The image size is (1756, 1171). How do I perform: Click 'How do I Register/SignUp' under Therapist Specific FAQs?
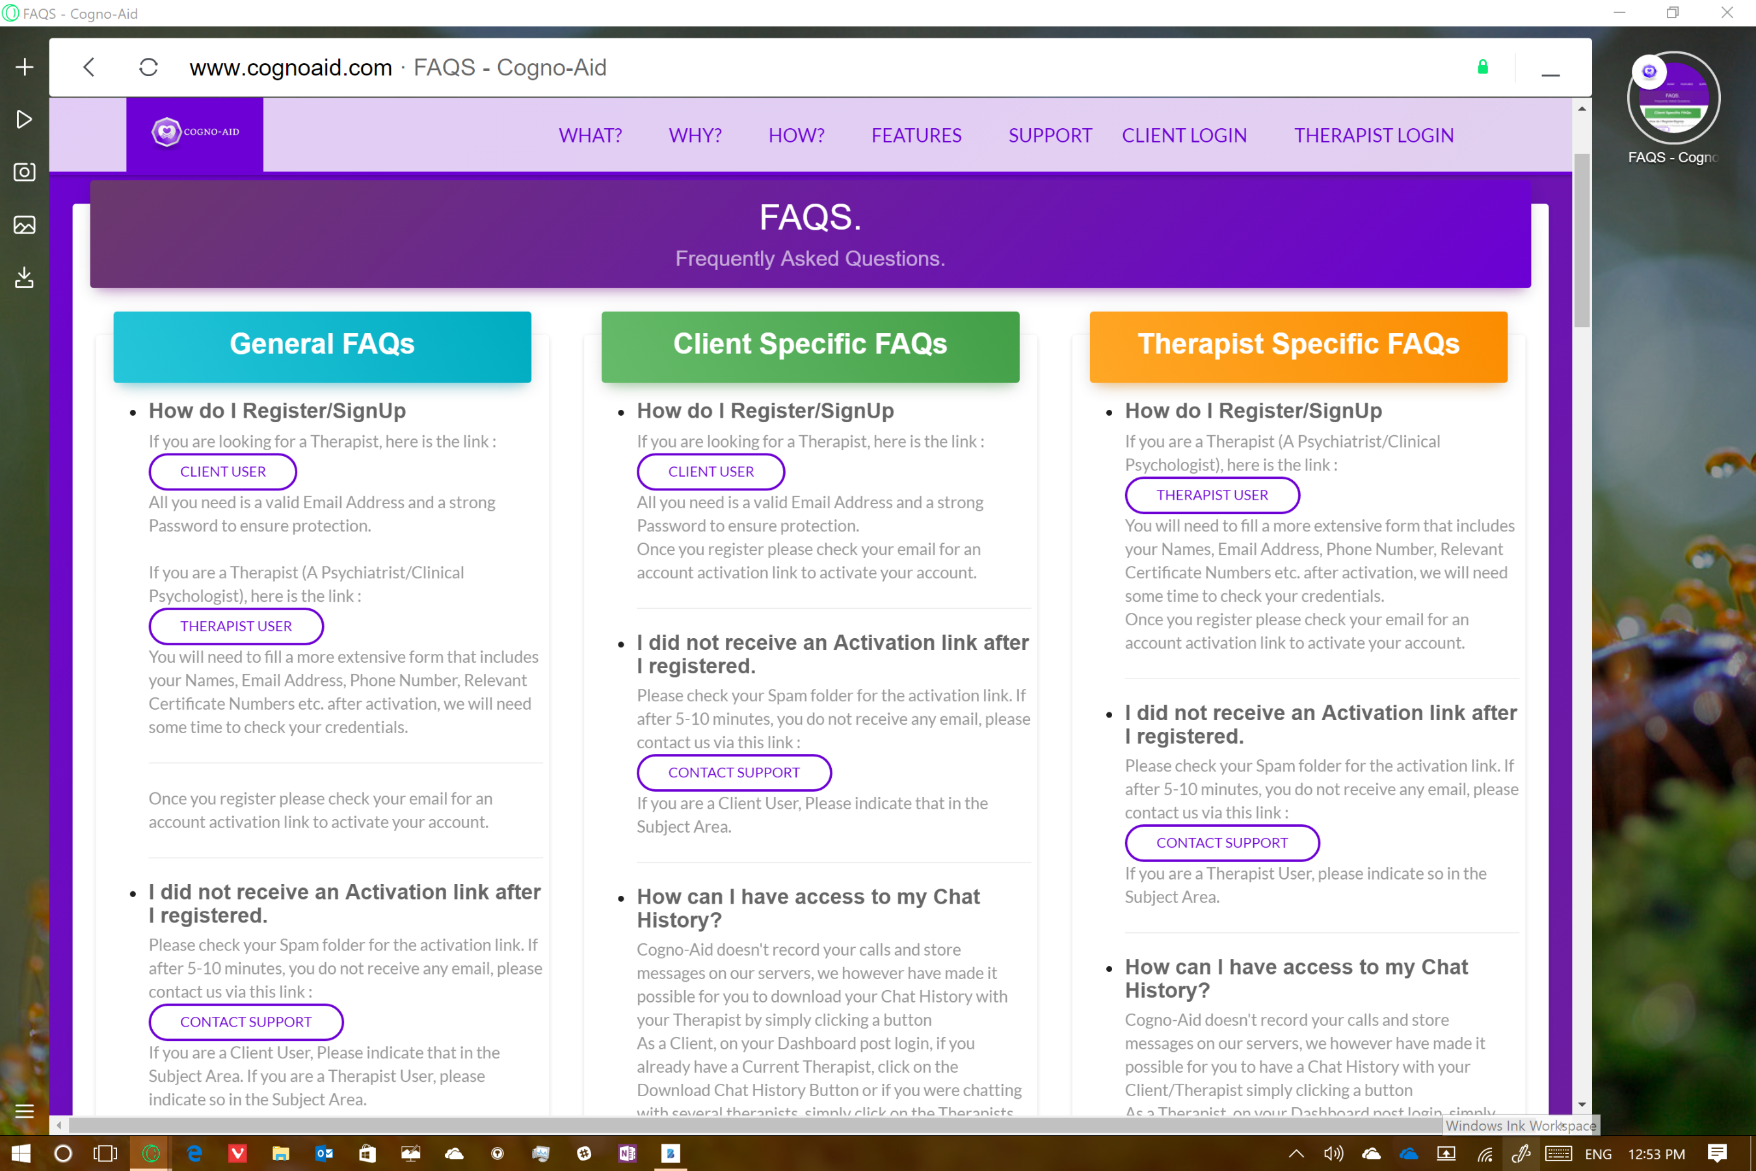(x=1253, y=411)
